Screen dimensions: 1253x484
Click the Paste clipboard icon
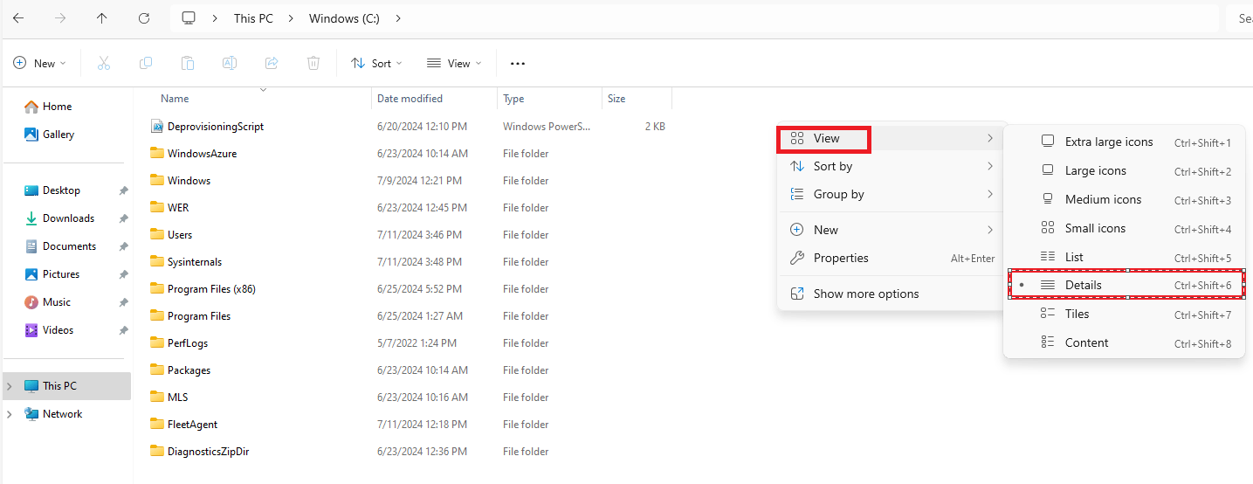coord(188,63)
